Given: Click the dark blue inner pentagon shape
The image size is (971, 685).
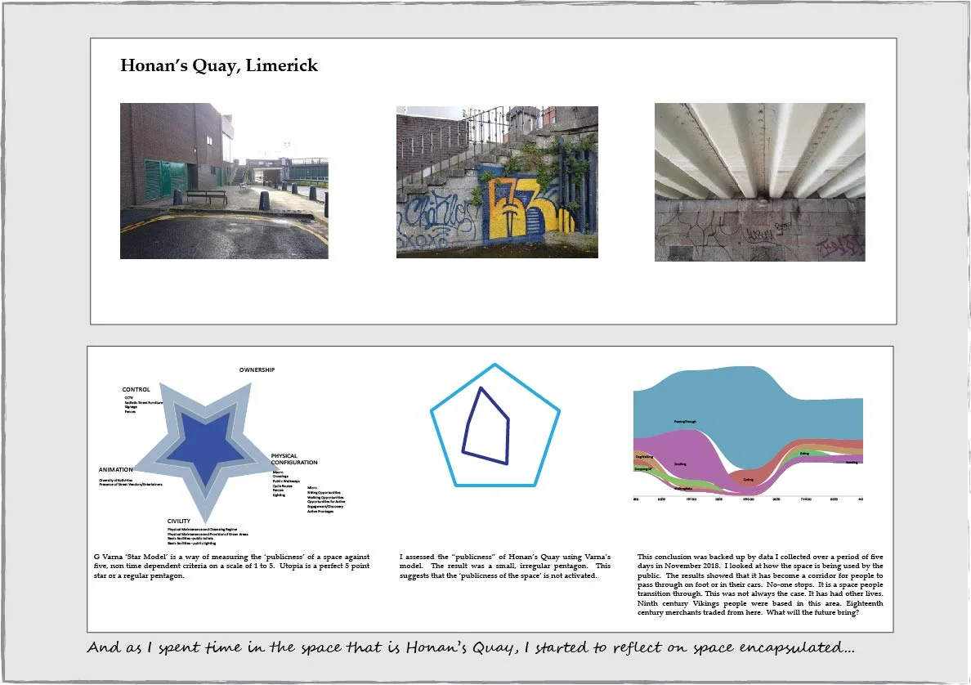Looking at the screenshot, I should [x=485, y=426].
